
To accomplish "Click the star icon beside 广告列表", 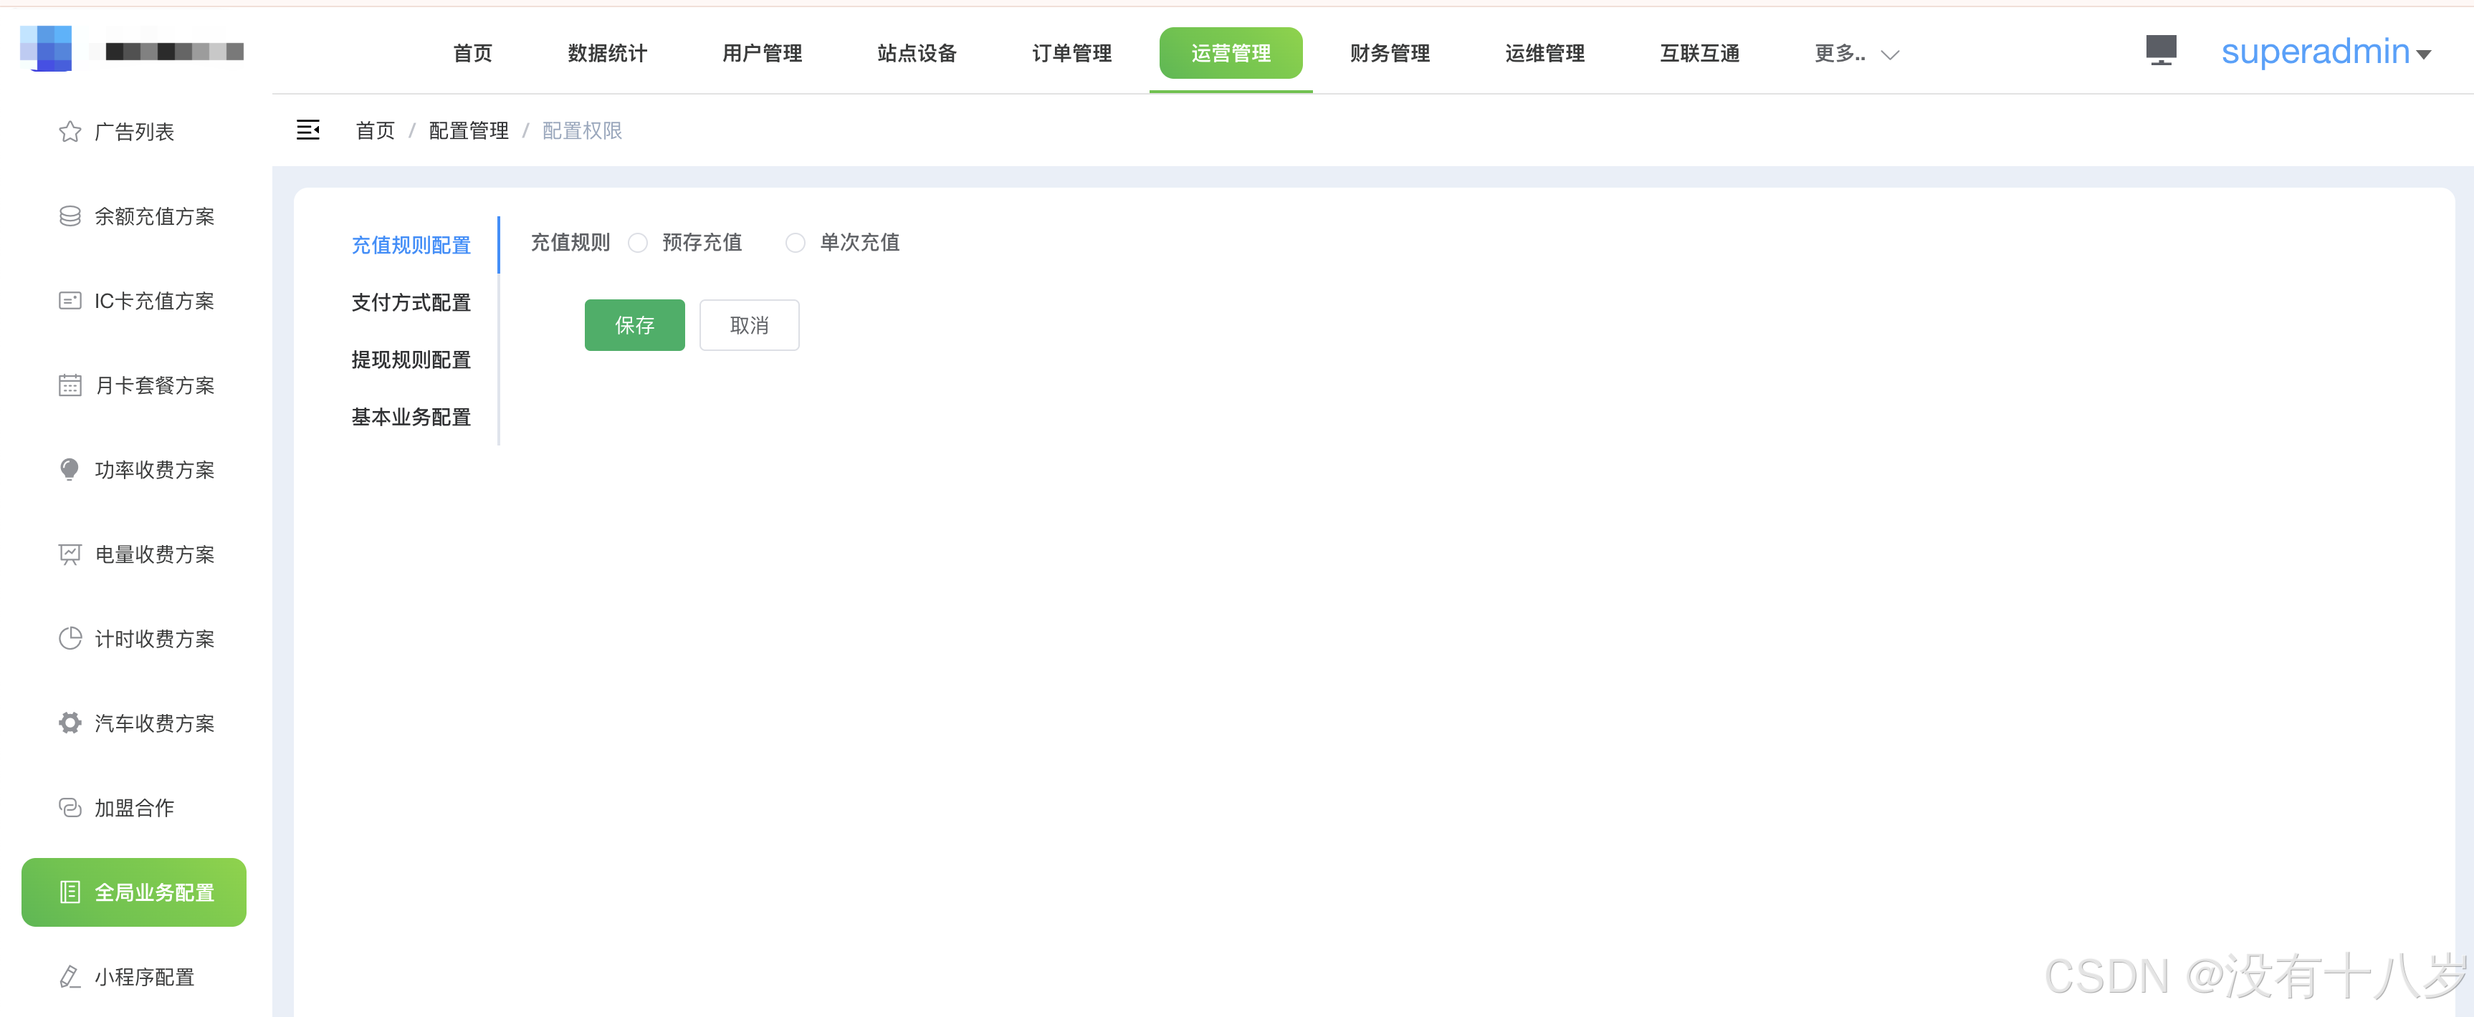I will [x=70, y=132].
